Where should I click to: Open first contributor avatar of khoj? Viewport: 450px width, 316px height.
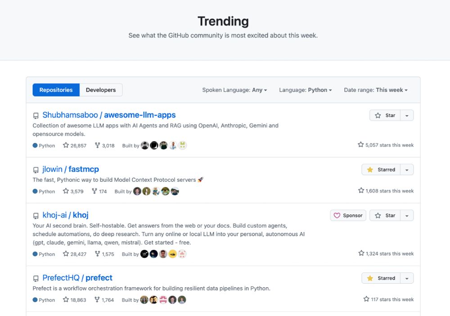tap(144, 254)
